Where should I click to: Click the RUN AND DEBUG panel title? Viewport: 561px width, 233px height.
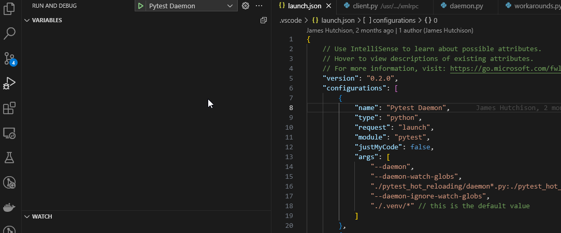point(54,6)
